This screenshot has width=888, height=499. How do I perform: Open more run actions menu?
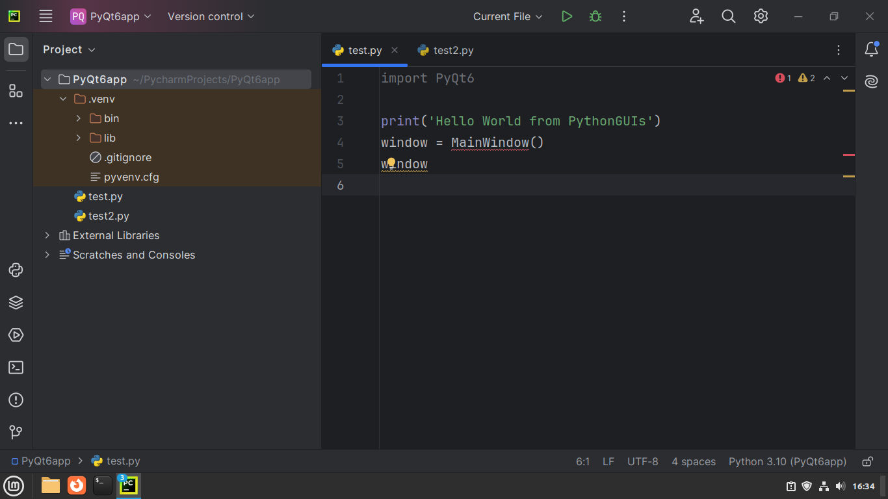624,16
